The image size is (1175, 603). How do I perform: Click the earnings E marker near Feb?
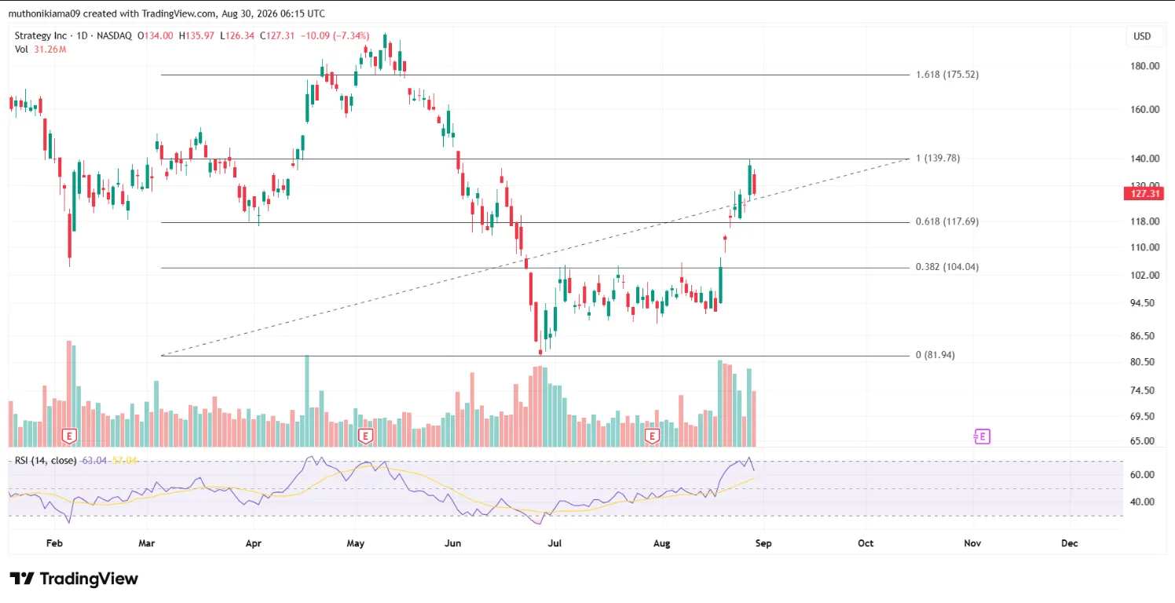coord(69,435)
